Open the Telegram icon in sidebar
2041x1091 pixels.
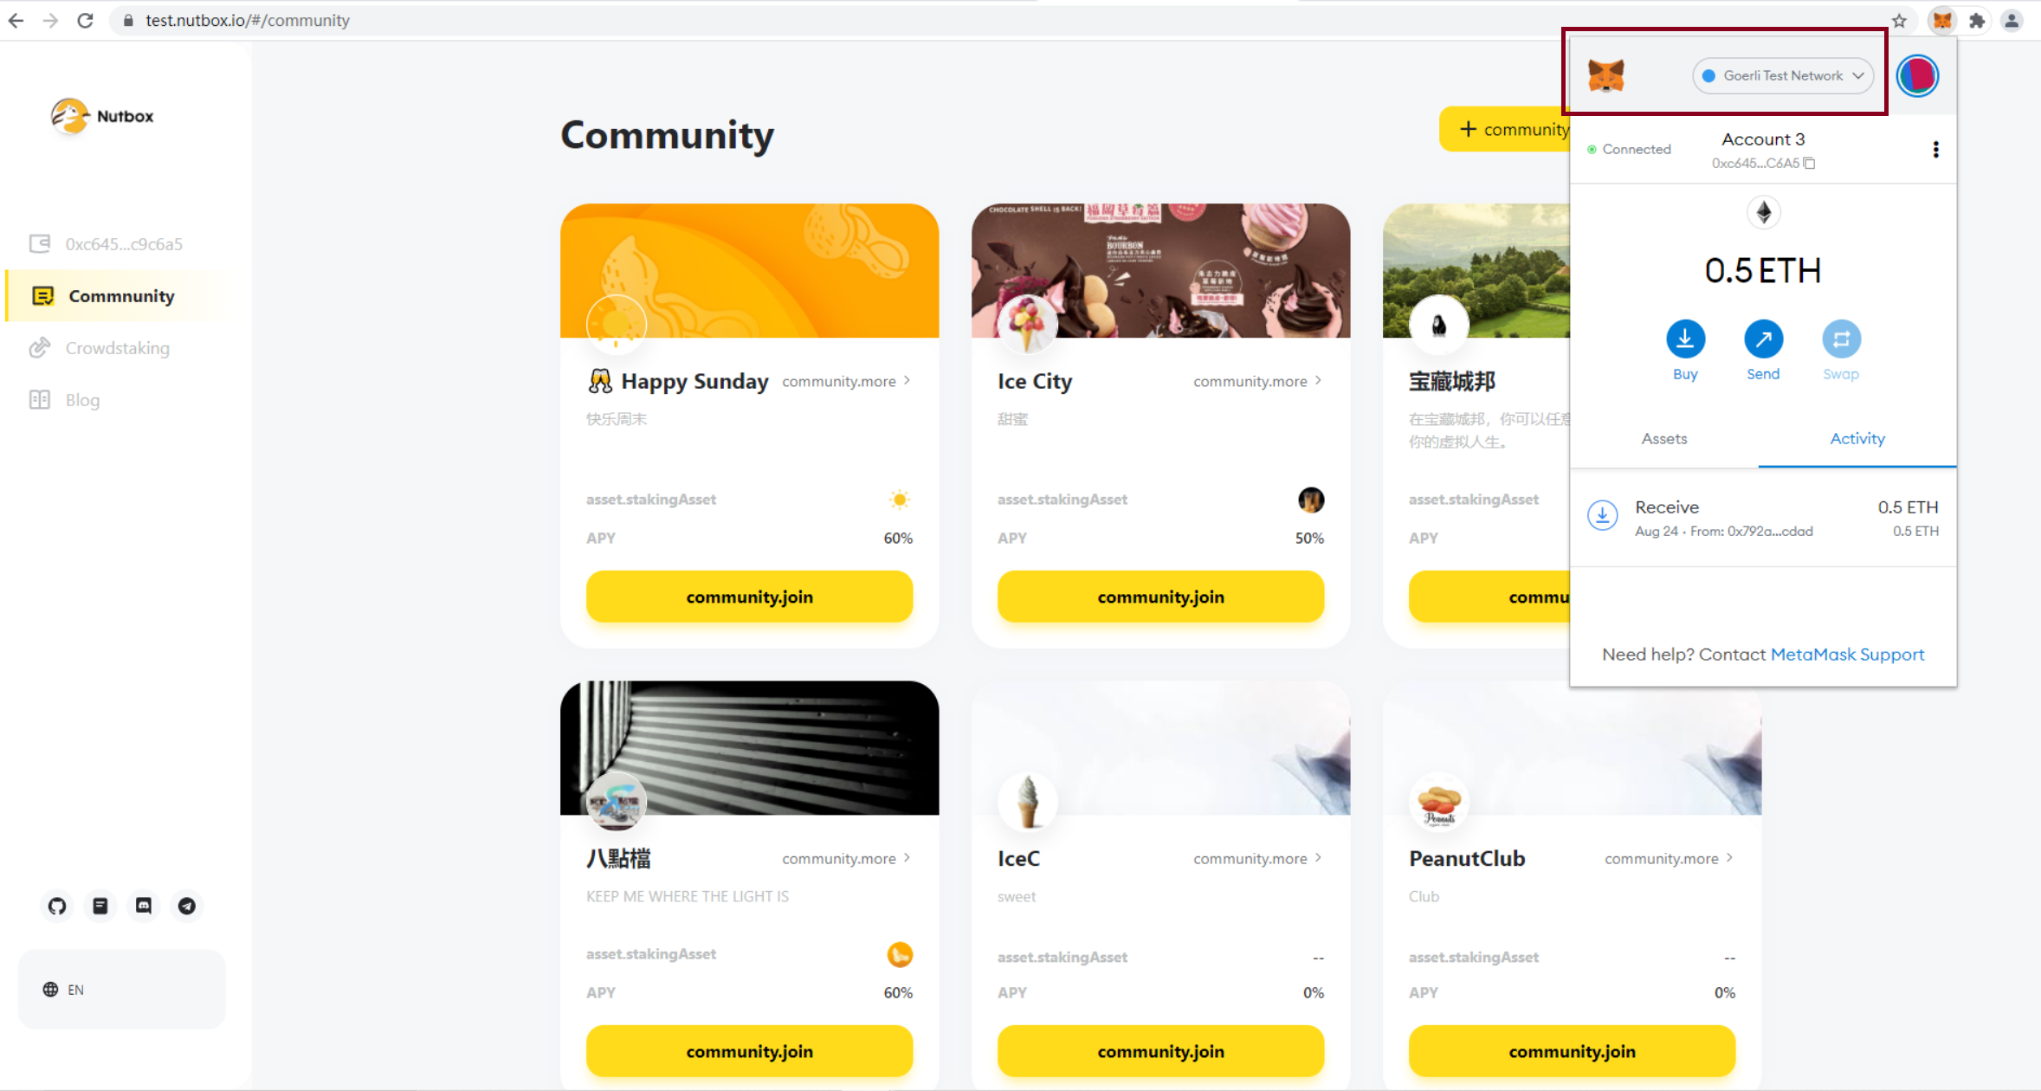(187, 906)
